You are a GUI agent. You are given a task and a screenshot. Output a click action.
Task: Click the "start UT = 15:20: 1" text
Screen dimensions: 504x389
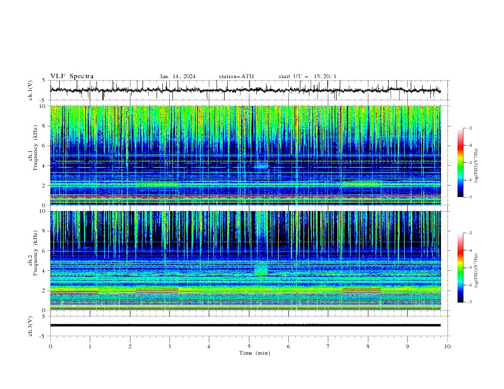pyautogui.click(x=307, y=76)
